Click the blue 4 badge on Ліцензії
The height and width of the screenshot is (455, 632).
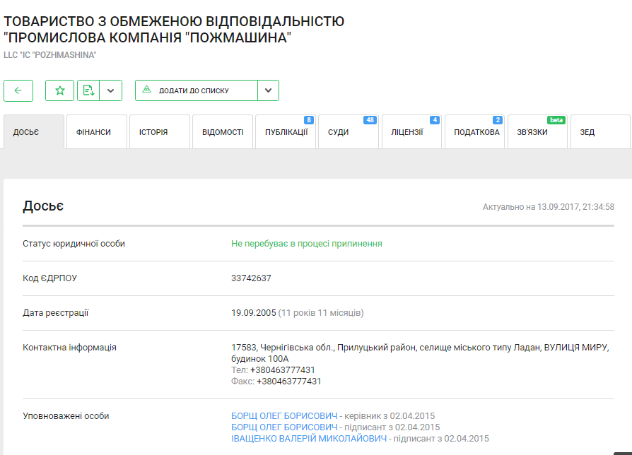pos(435,120)
